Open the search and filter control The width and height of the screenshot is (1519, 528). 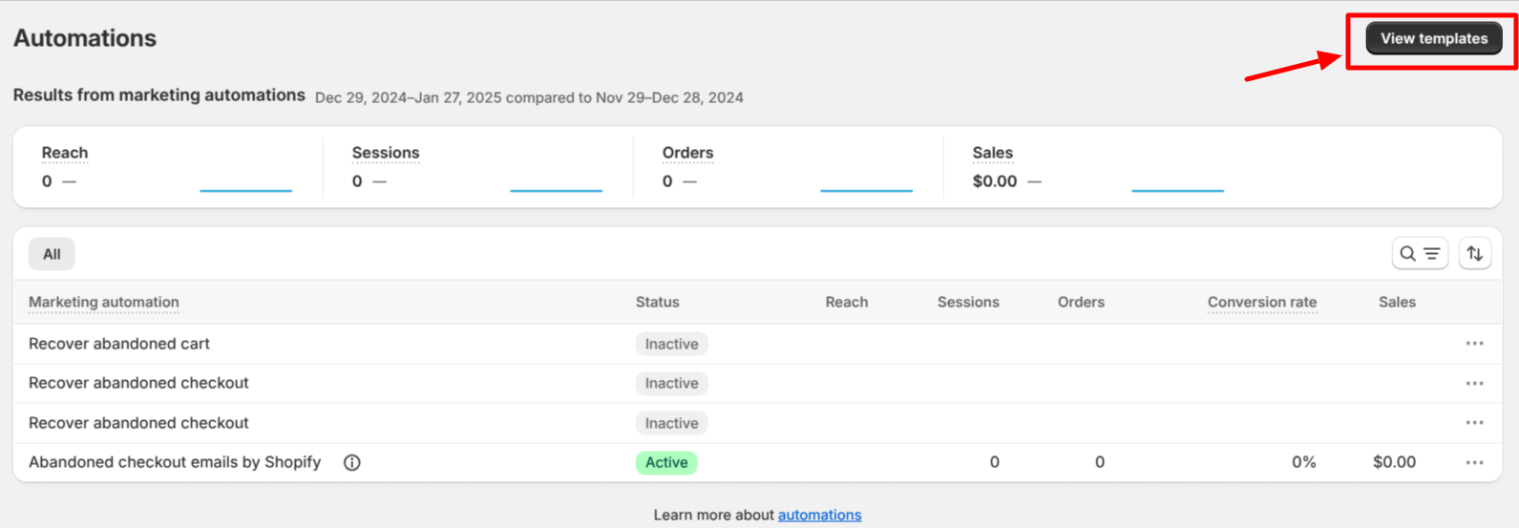pos(1419,254)
